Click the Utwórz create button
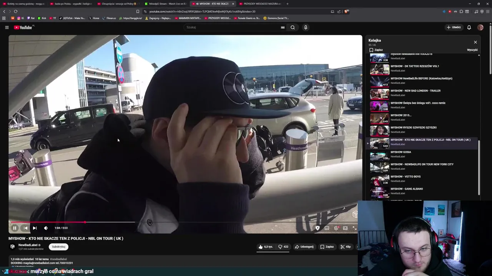This screenshot has height=276, width=492. 454,27
